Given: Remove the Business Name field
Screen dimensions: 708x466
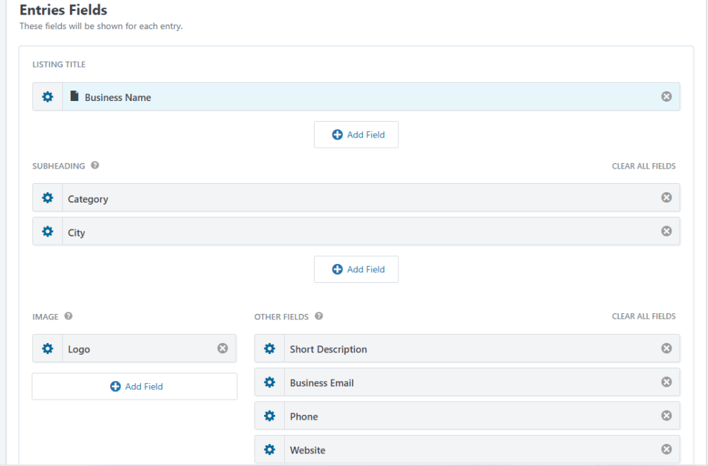Looking at the screenshot, I should pos(666,97).
